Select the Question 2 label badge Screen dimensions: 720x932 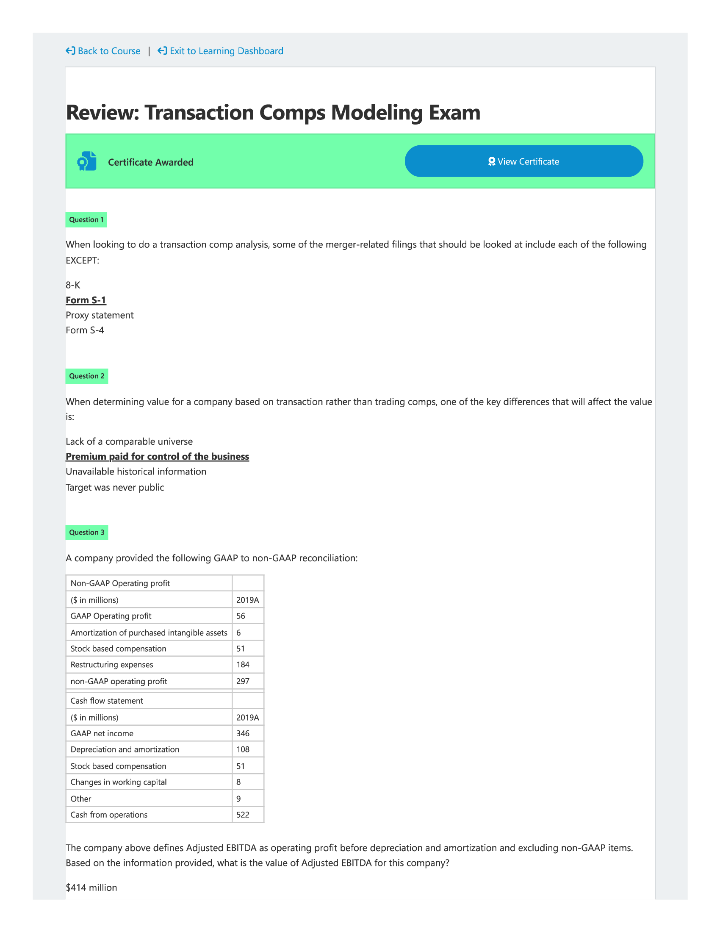pos(86,376)
